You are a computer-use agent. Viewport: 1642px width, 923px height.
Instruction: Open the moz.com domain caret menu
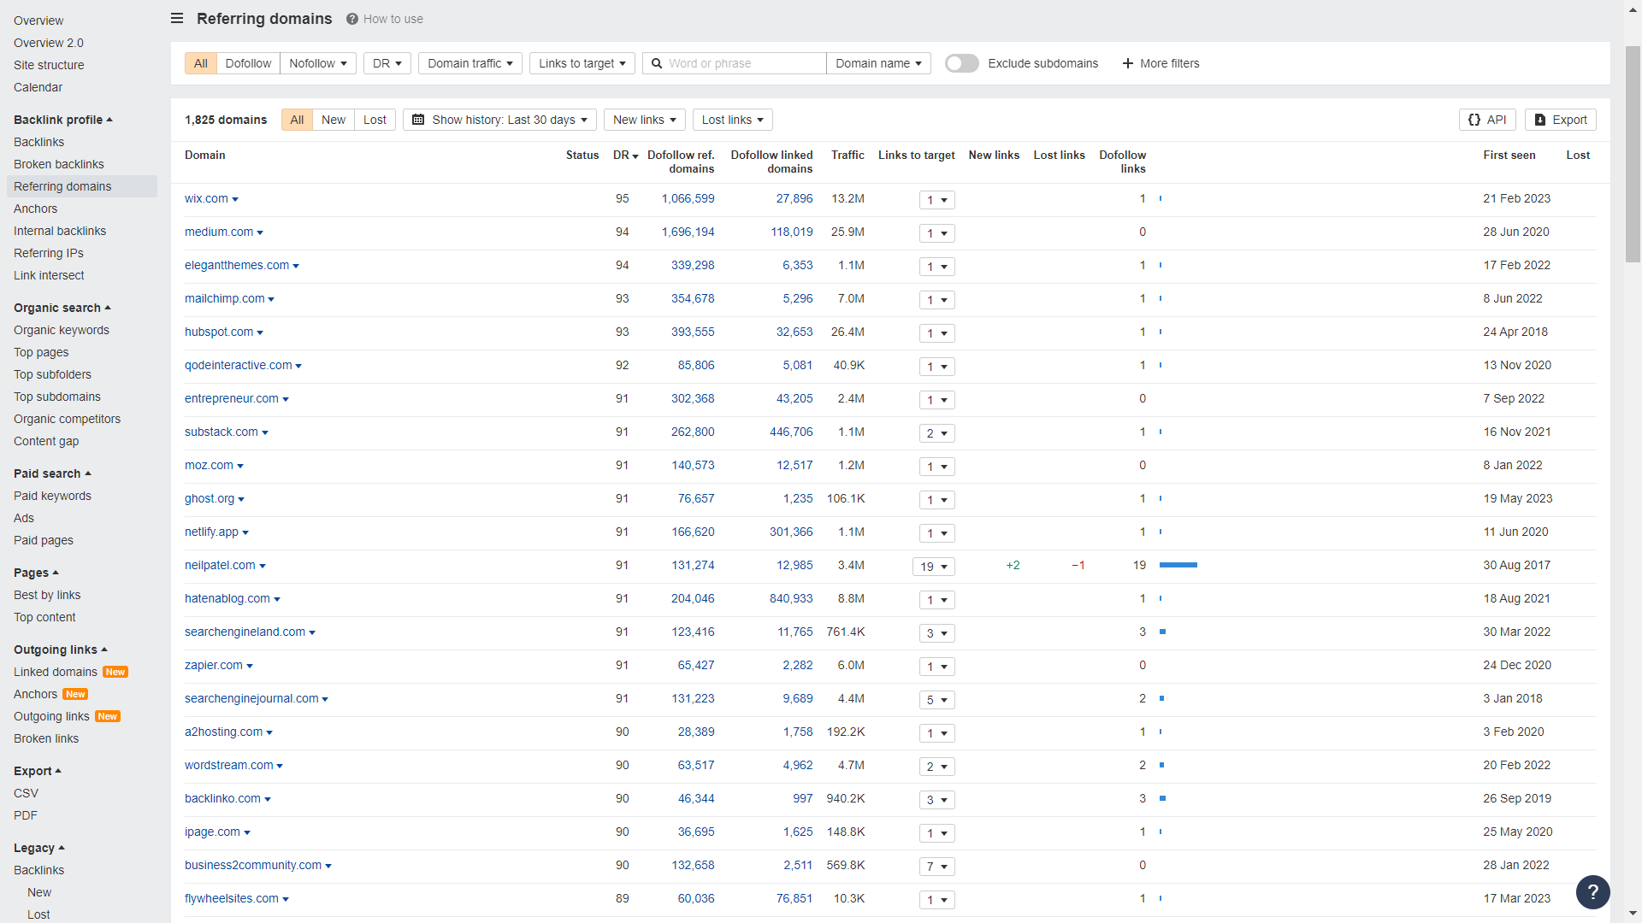click(240, 467)
